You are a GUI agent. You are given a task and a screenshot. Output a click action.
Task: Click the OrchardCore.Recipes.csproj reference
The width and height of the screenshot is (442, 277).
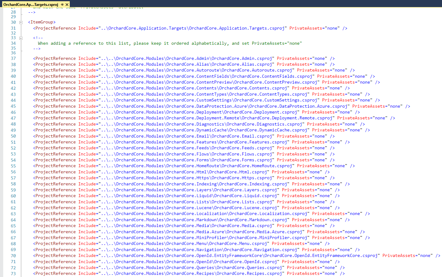coord(189,274)
